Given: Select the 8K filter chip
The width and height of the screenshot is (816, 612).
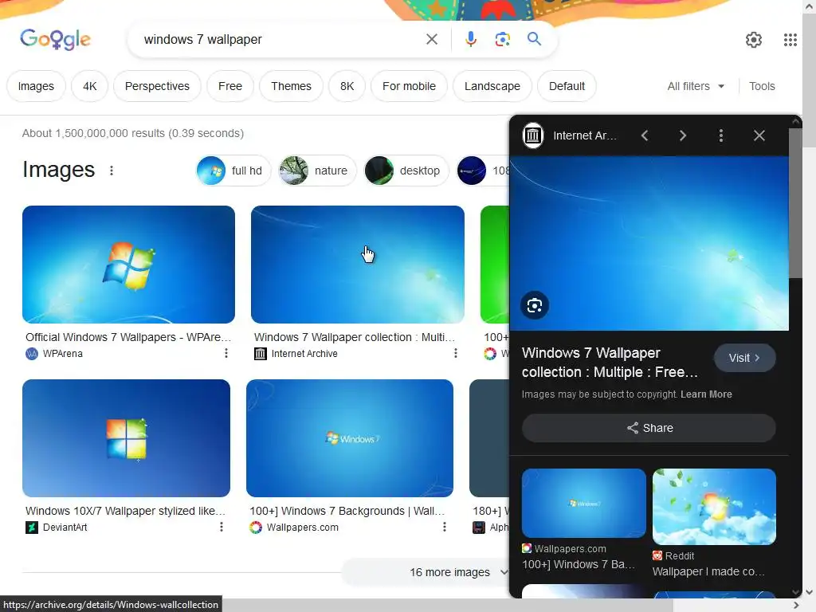Looking at the screenshot, I should pos(347,86).
